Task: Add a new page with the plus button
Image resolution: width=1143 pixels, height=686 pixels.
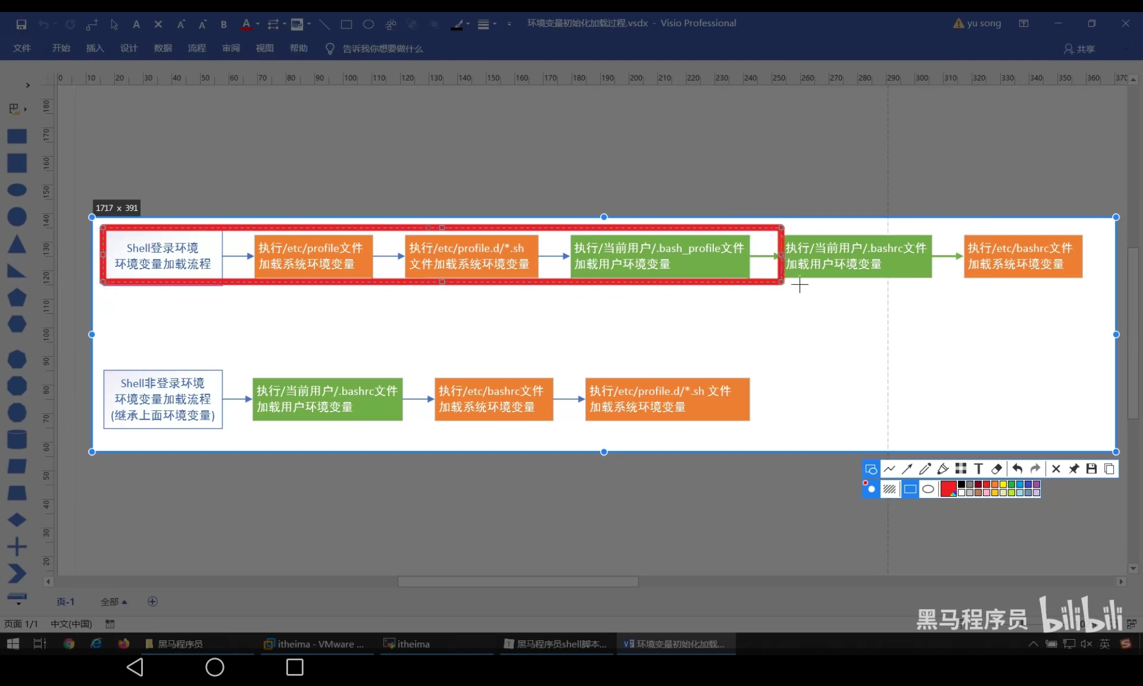Action: (153, 601)
